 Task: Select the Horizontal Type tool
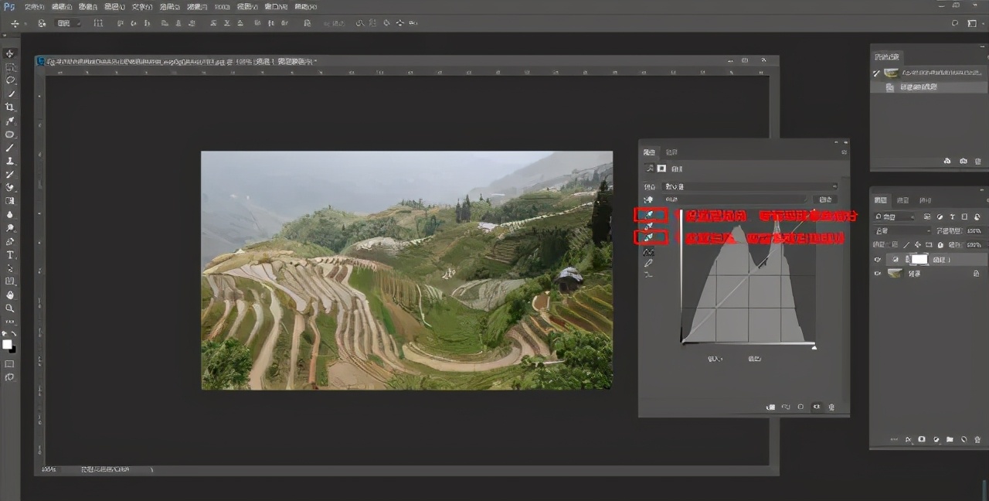tap(10, 254)
